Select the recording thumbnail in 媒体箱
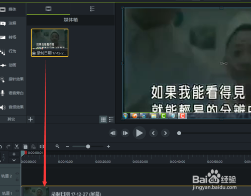Viewport: 251px width, 196px height. tap(50, 43)
